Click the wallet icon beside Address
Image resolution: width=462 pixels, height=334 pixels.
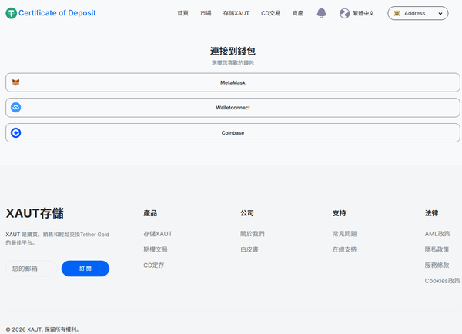(x=397, y=13)
